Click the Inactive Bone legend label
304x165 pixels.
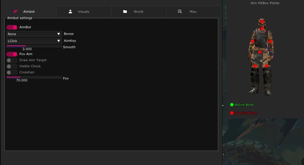245,113
